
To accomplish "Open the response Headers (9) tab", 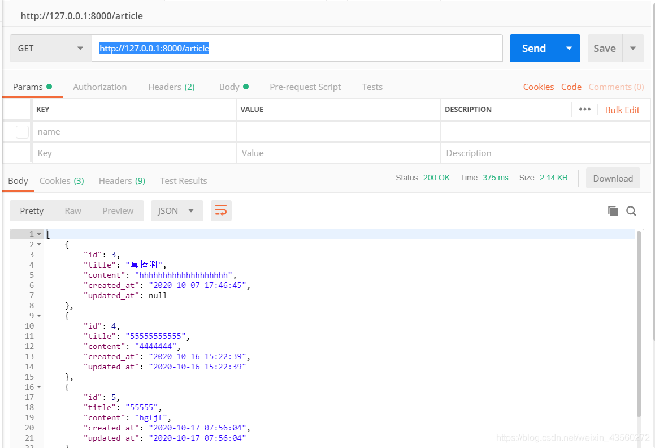I will 122,180.
